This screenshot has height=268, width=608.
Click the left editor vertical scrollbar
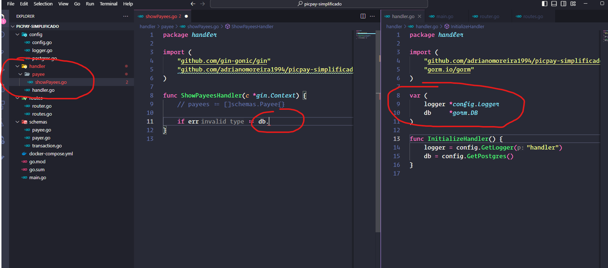point(378,131)
